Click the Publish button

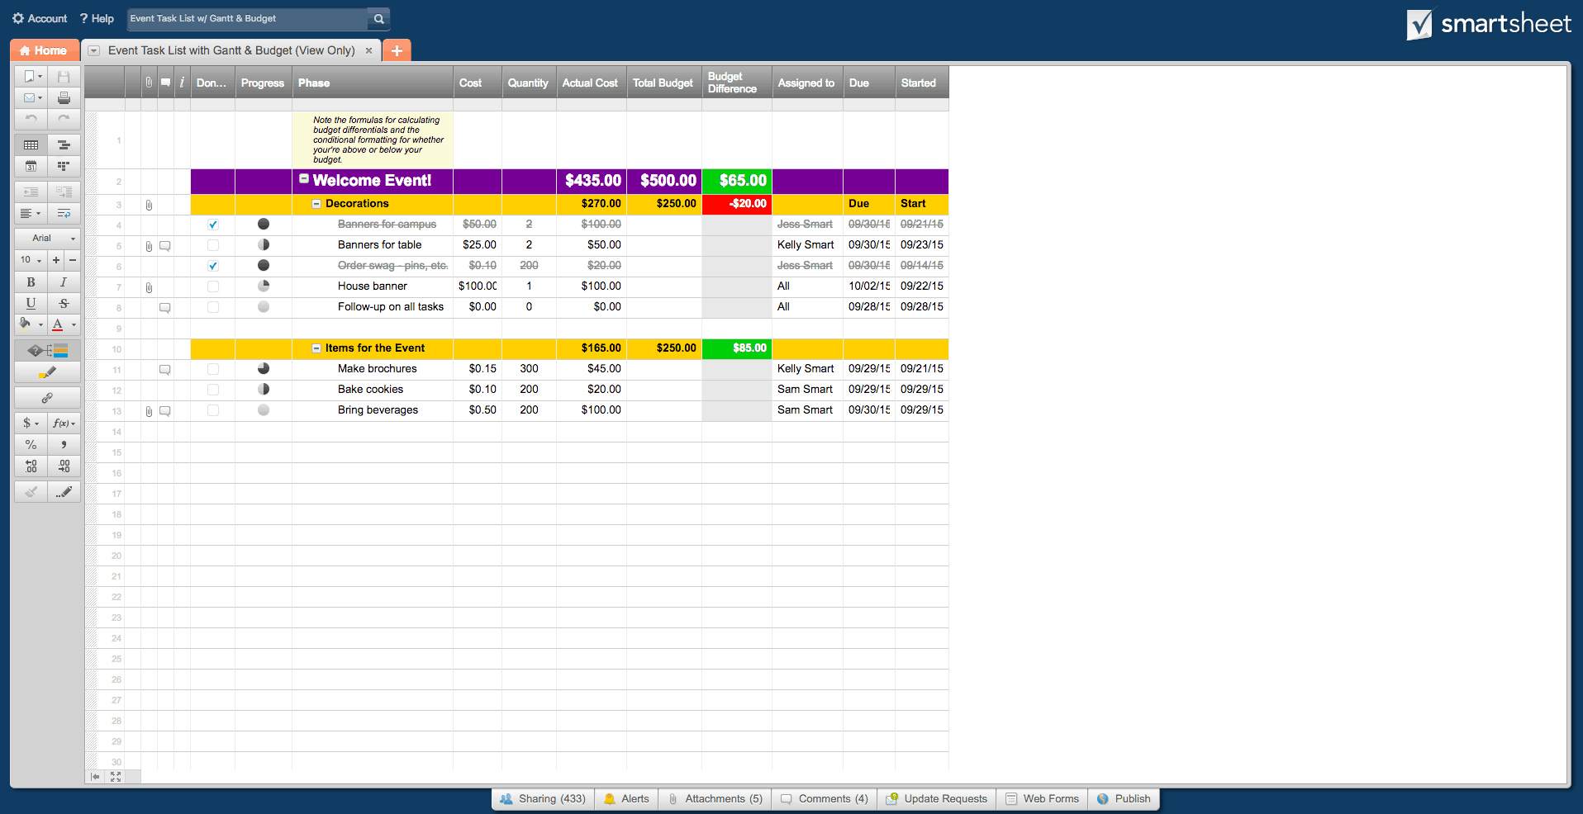click(1124, 798)
